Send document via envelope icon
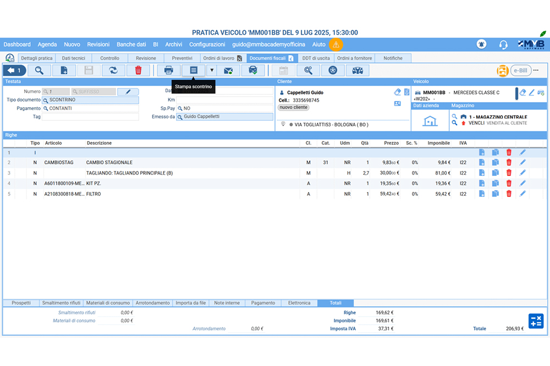The width and height of the screenshot is (550, 366). click(228, 70)
